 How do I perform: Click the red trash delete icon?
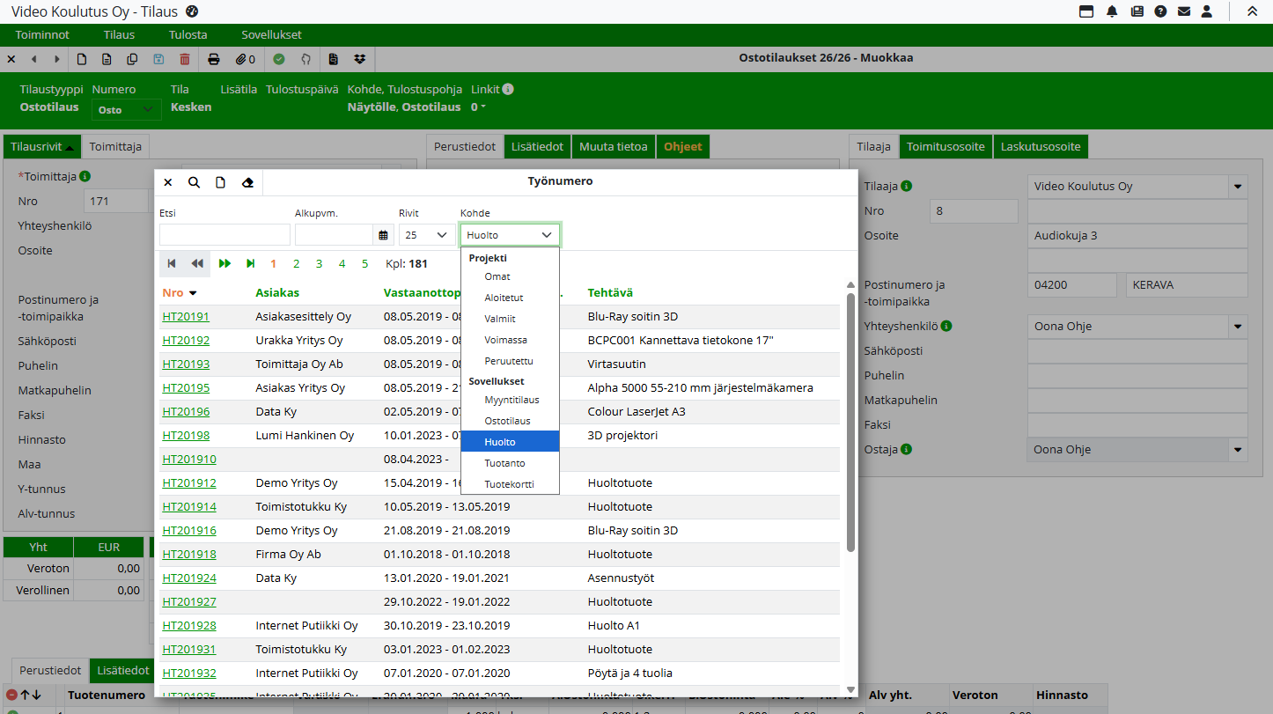(x=184, y=59)
